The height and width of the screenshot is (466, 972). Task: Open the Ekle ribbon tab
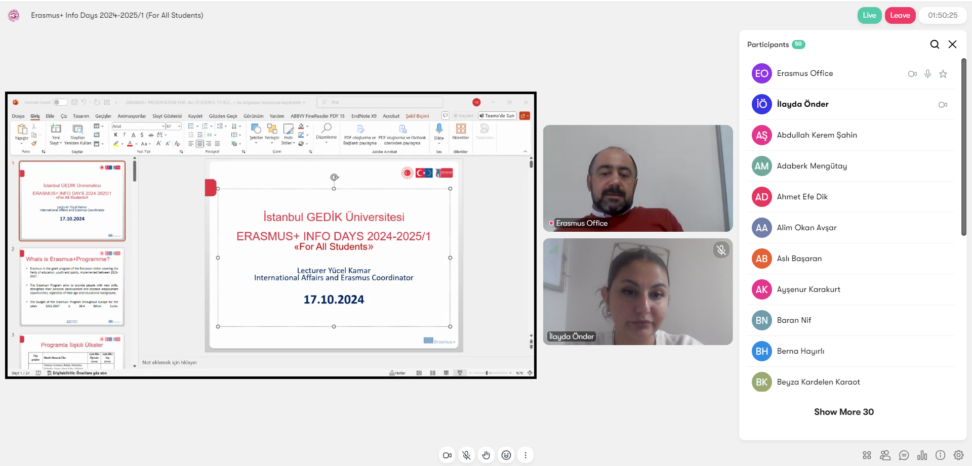[50, 116]
